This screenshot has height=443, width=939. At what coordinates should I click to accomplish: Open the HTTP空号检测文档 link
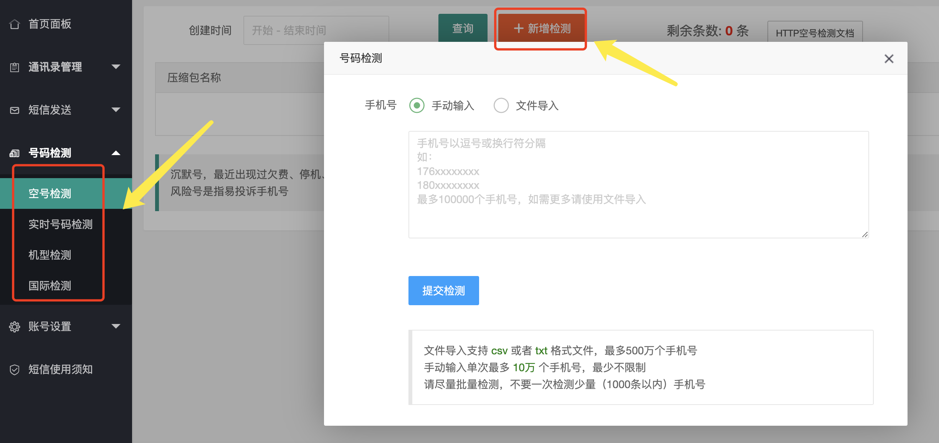815,33
